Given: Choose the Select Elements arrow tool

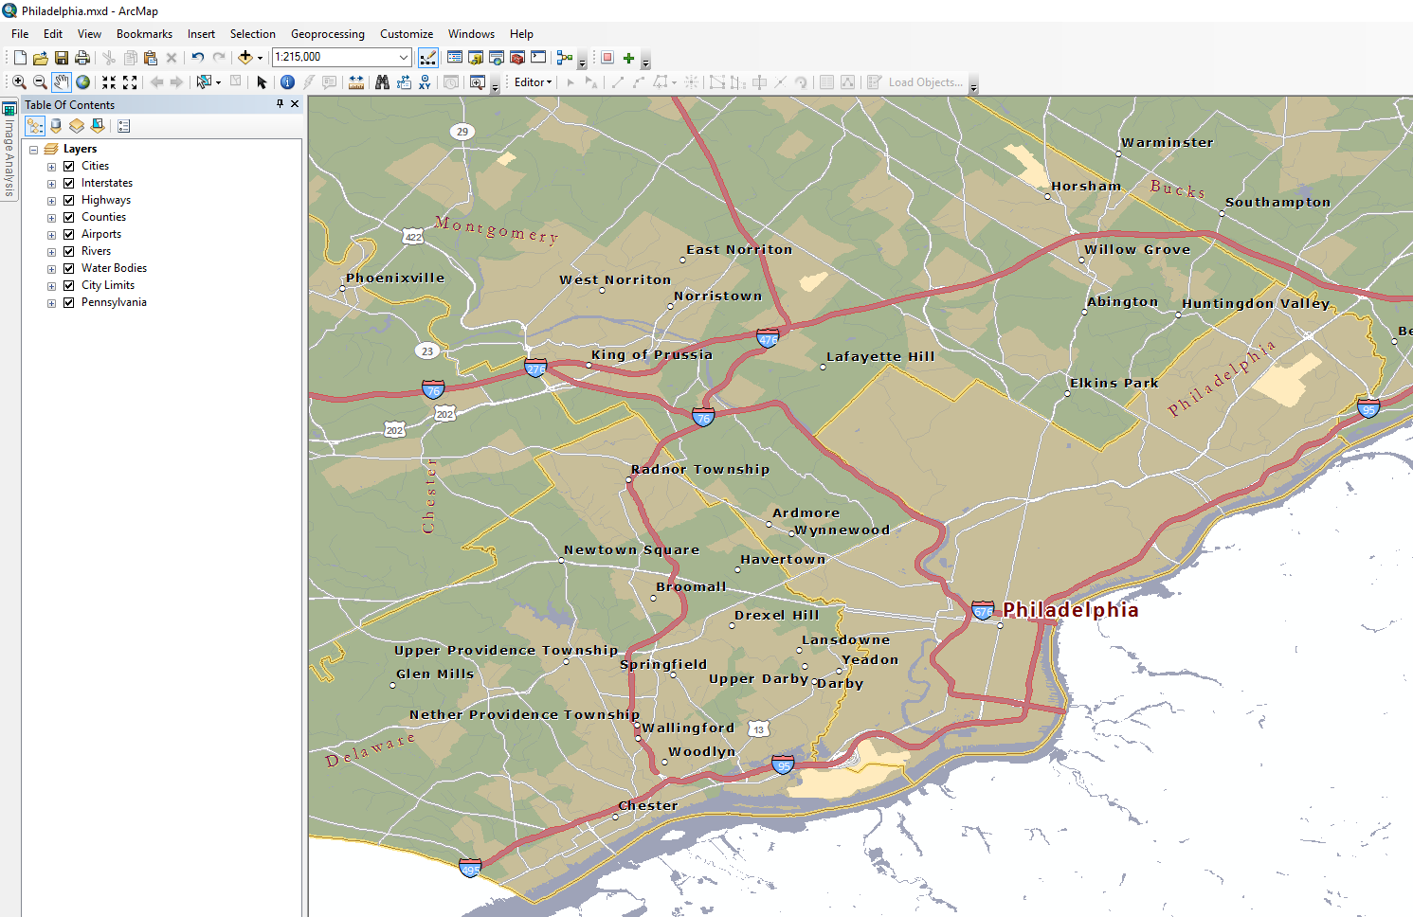Looking at the screenshot, I should (263, 82).
